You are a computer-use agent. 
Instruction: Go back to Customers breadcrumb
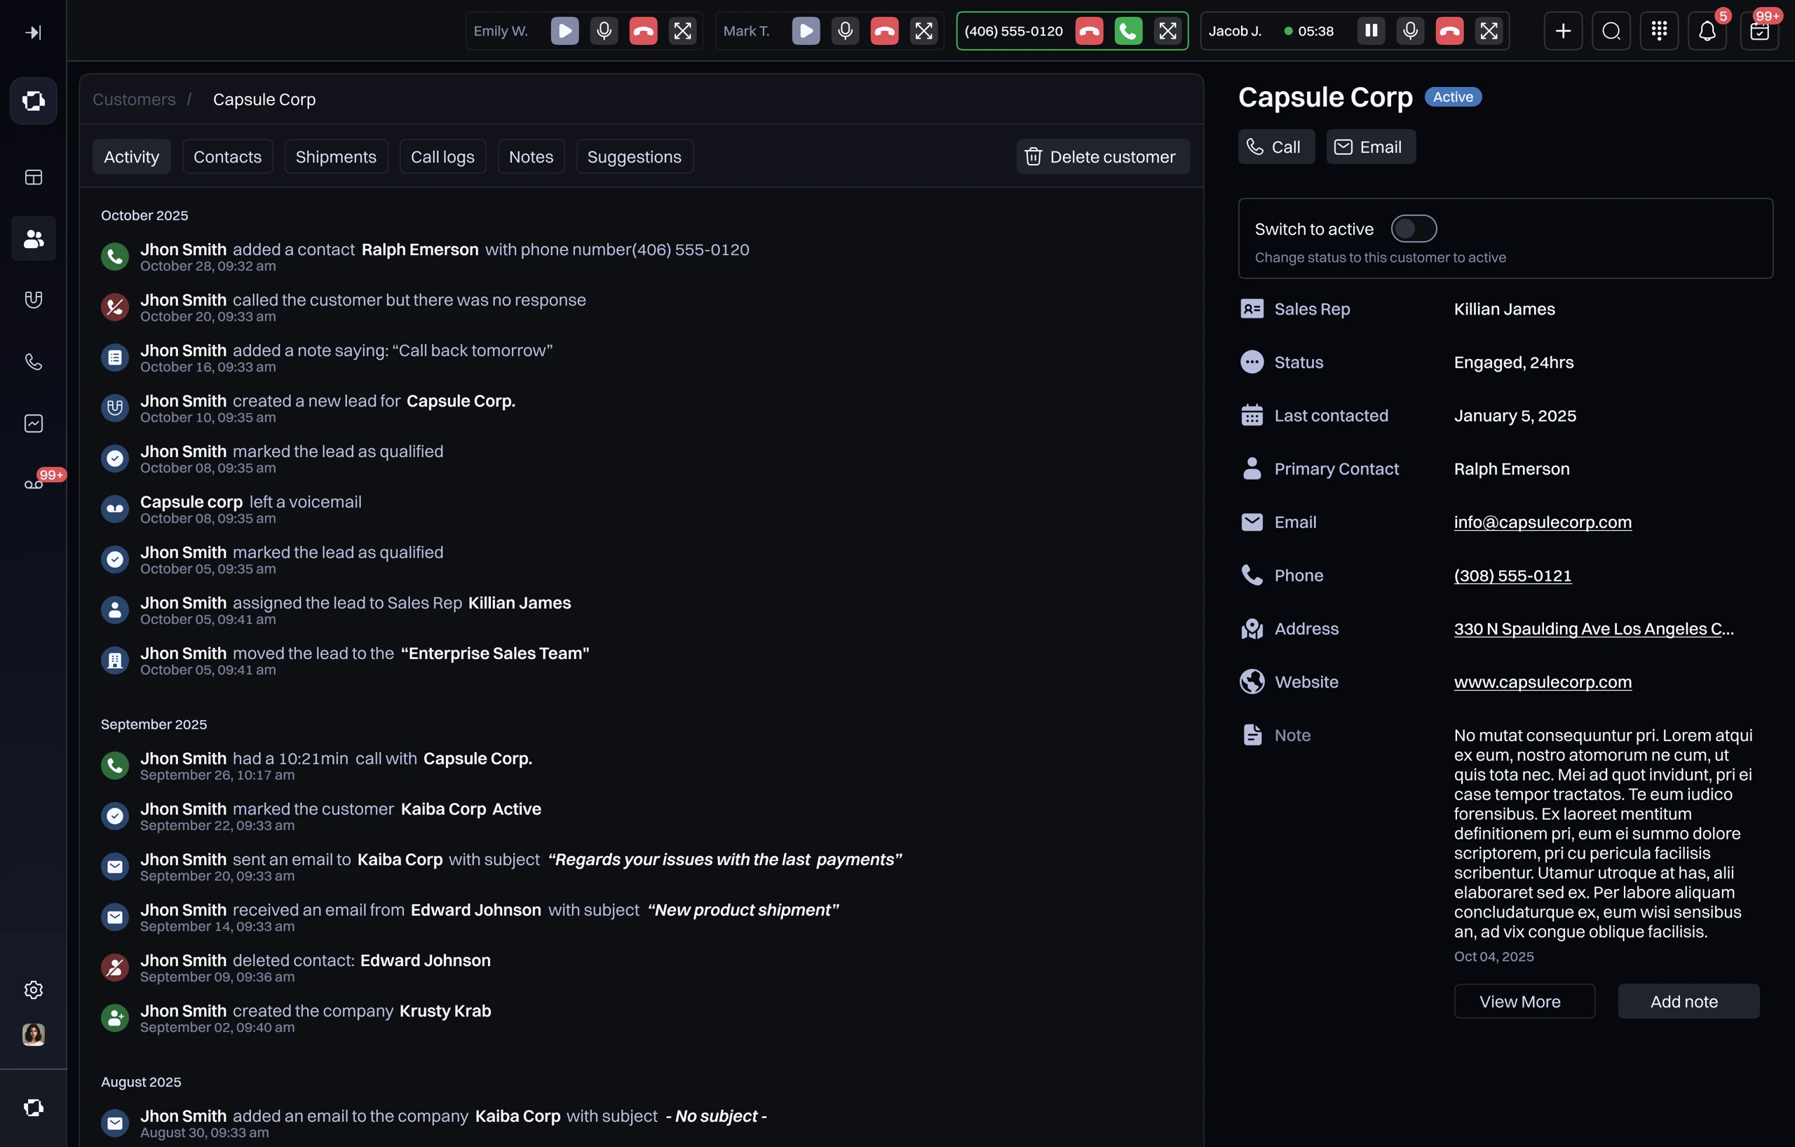(x=134, y=99)
